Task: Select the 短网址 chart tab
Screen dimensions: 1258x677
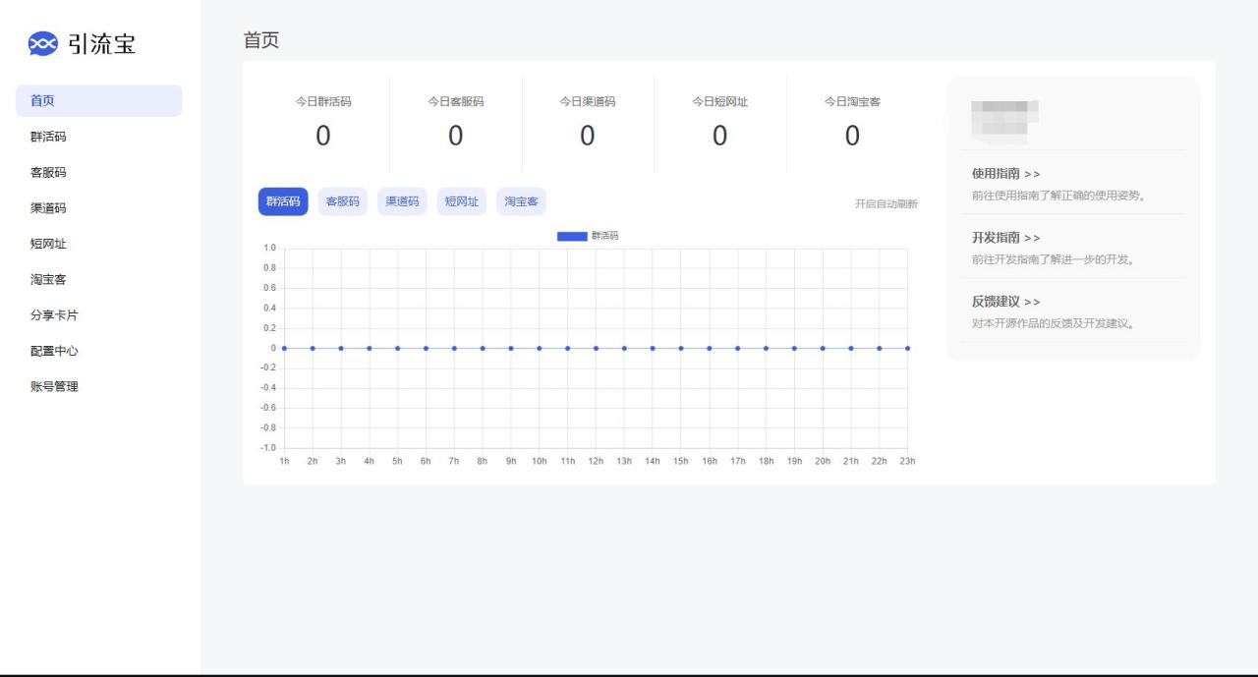Action: tap(462, 201)
